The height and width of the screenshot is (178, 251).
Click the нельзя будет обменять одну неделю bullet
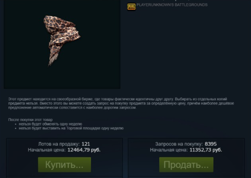click(x=51, y=124)
